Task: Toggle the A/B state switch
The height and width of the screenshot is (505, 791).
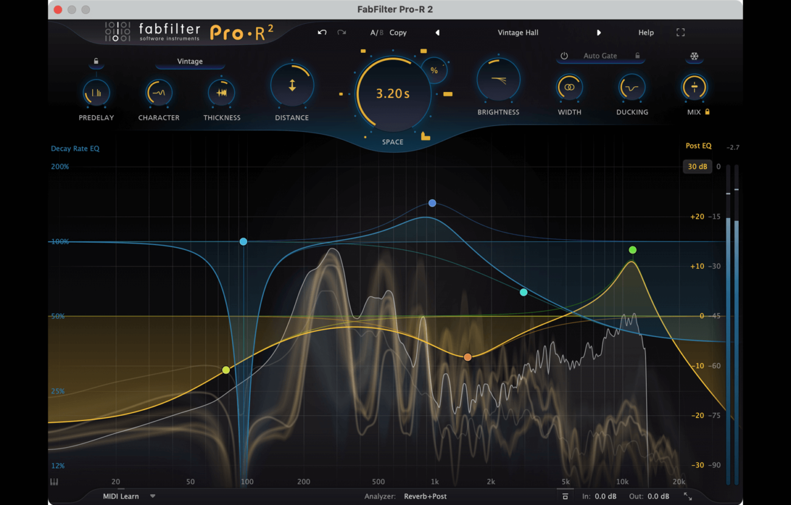Action: [377, 33]
